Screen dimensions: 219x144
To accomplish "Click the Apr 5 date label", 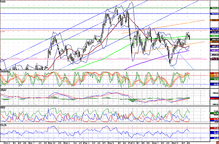I will point(111,143).
